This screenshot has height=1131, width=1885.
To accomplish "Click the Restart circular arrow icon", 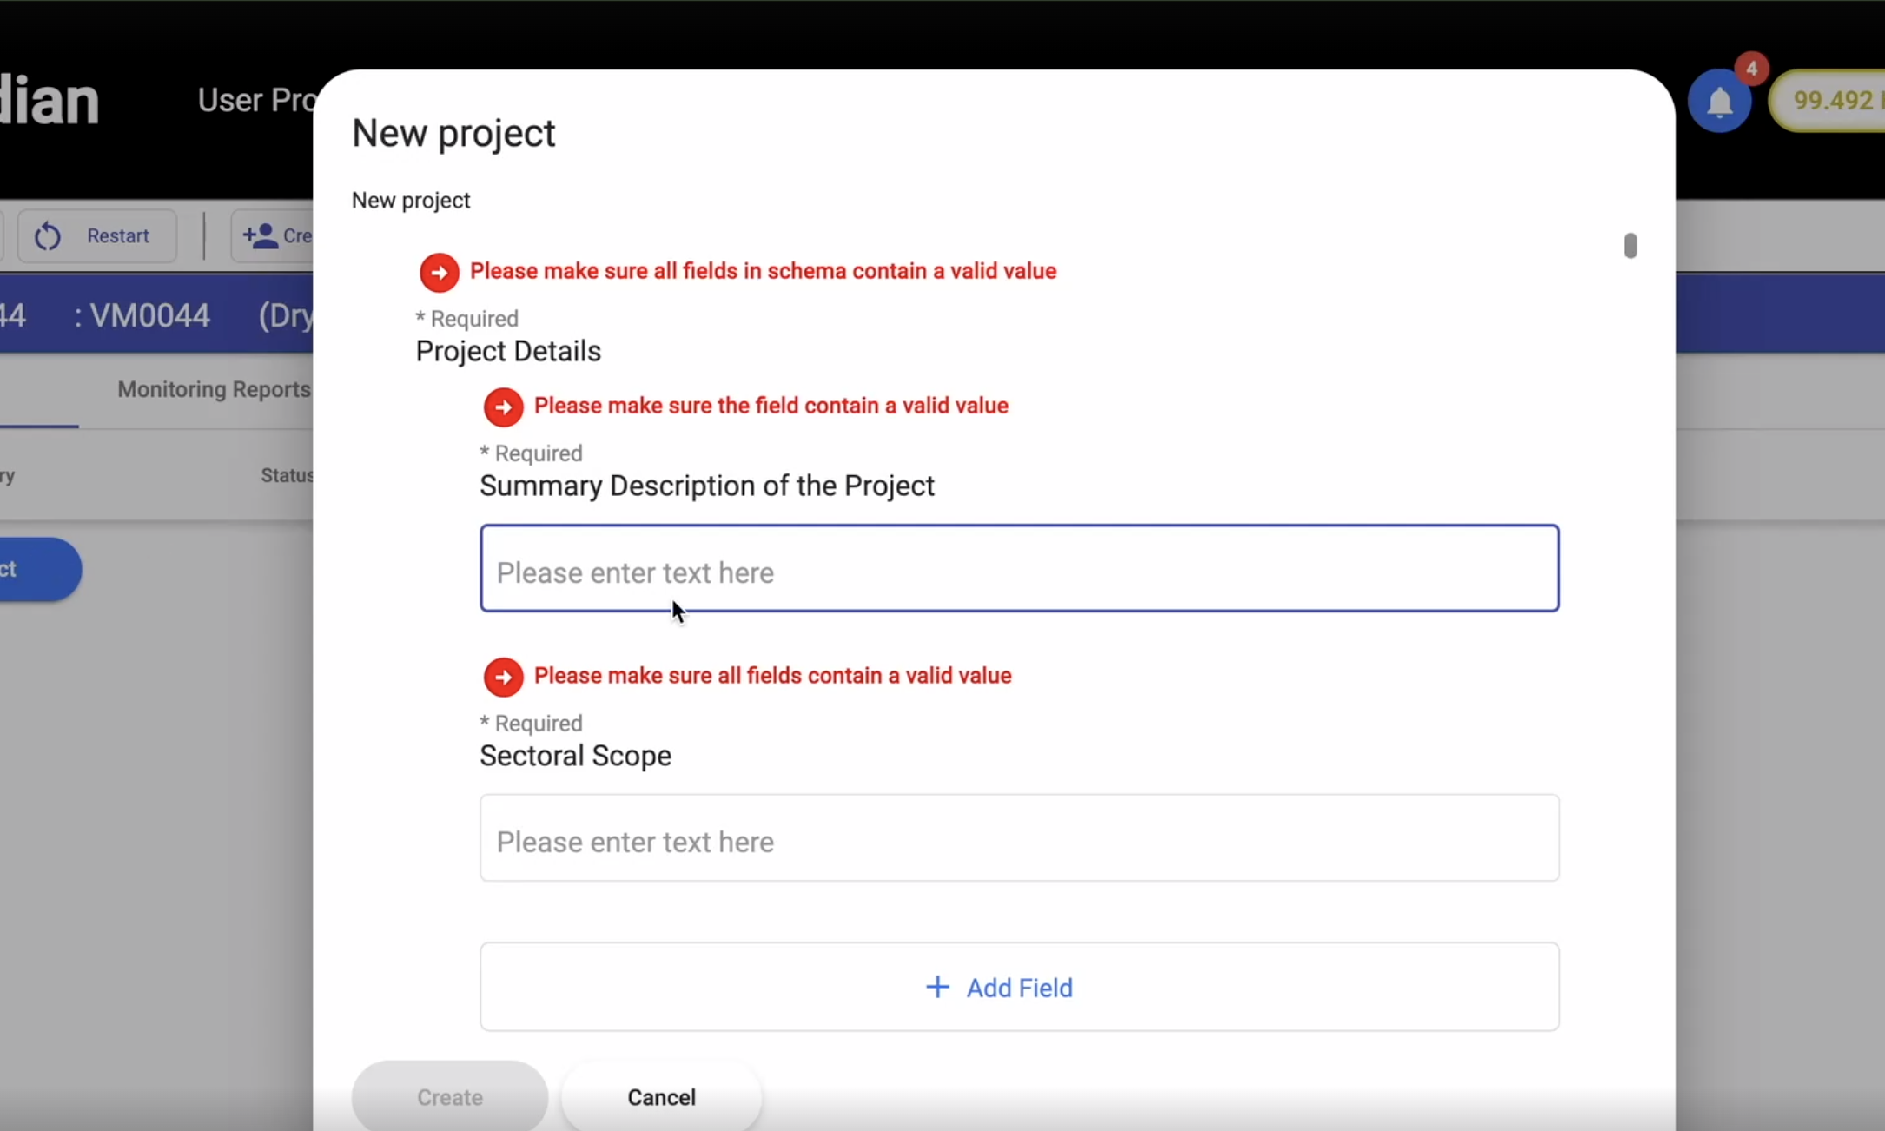I will tap(48, 236).
